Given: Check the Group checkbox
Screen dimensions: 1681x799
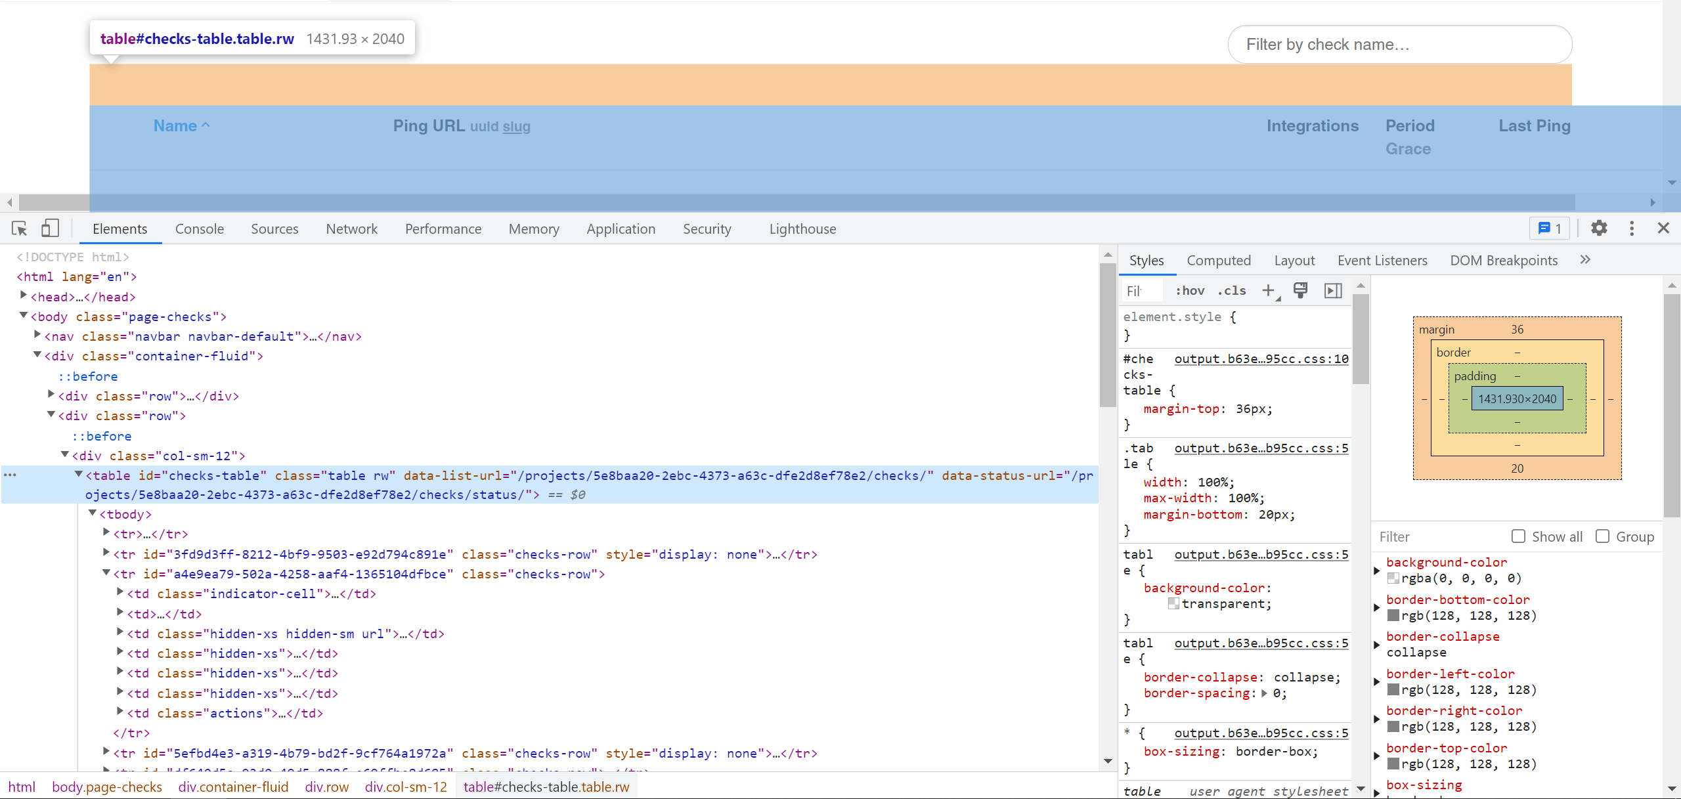Looking at the screenshot, I should tap(1602, 536).
